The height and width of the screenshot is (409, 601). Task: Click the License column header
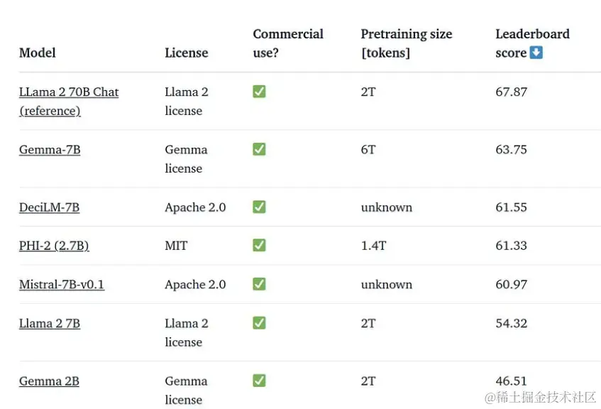pyautogui.click(x=186, y=53)
